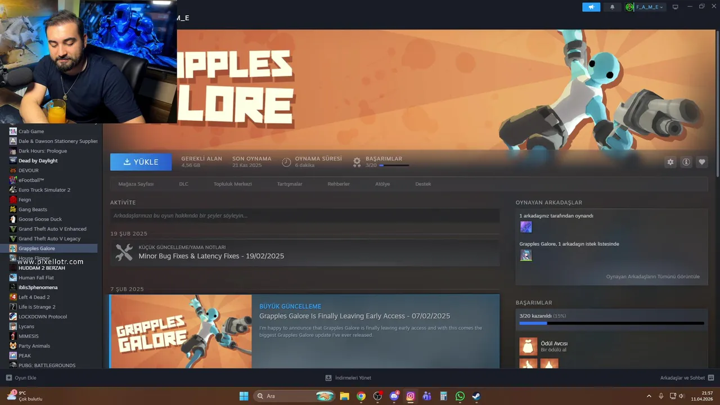
Task: Click the Lycans game icon
Action: (13, 326)
